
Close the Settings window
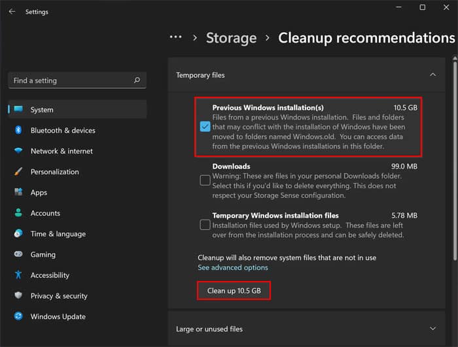446,7
